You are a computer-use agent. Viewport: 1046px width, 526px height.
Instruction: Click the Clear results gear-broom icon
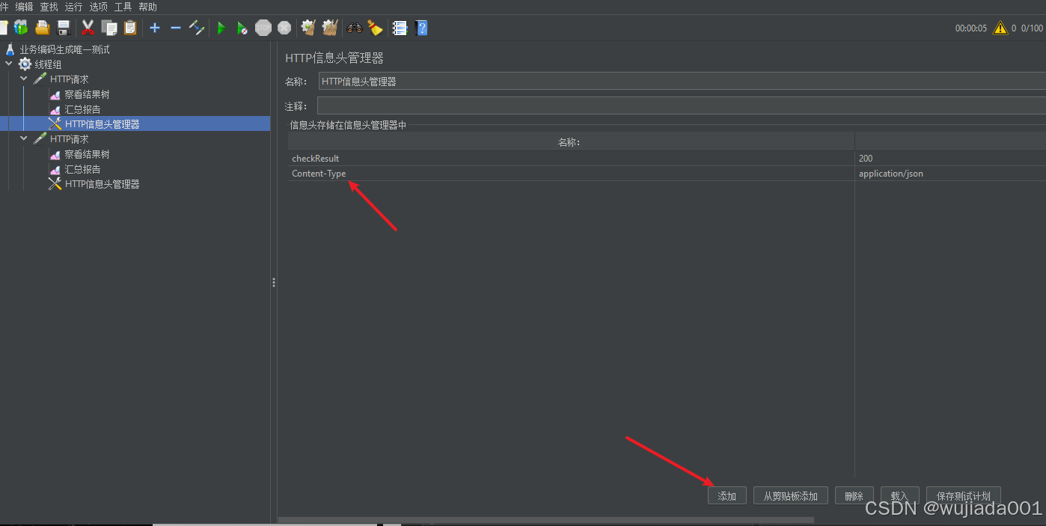(x=308, y=28)
